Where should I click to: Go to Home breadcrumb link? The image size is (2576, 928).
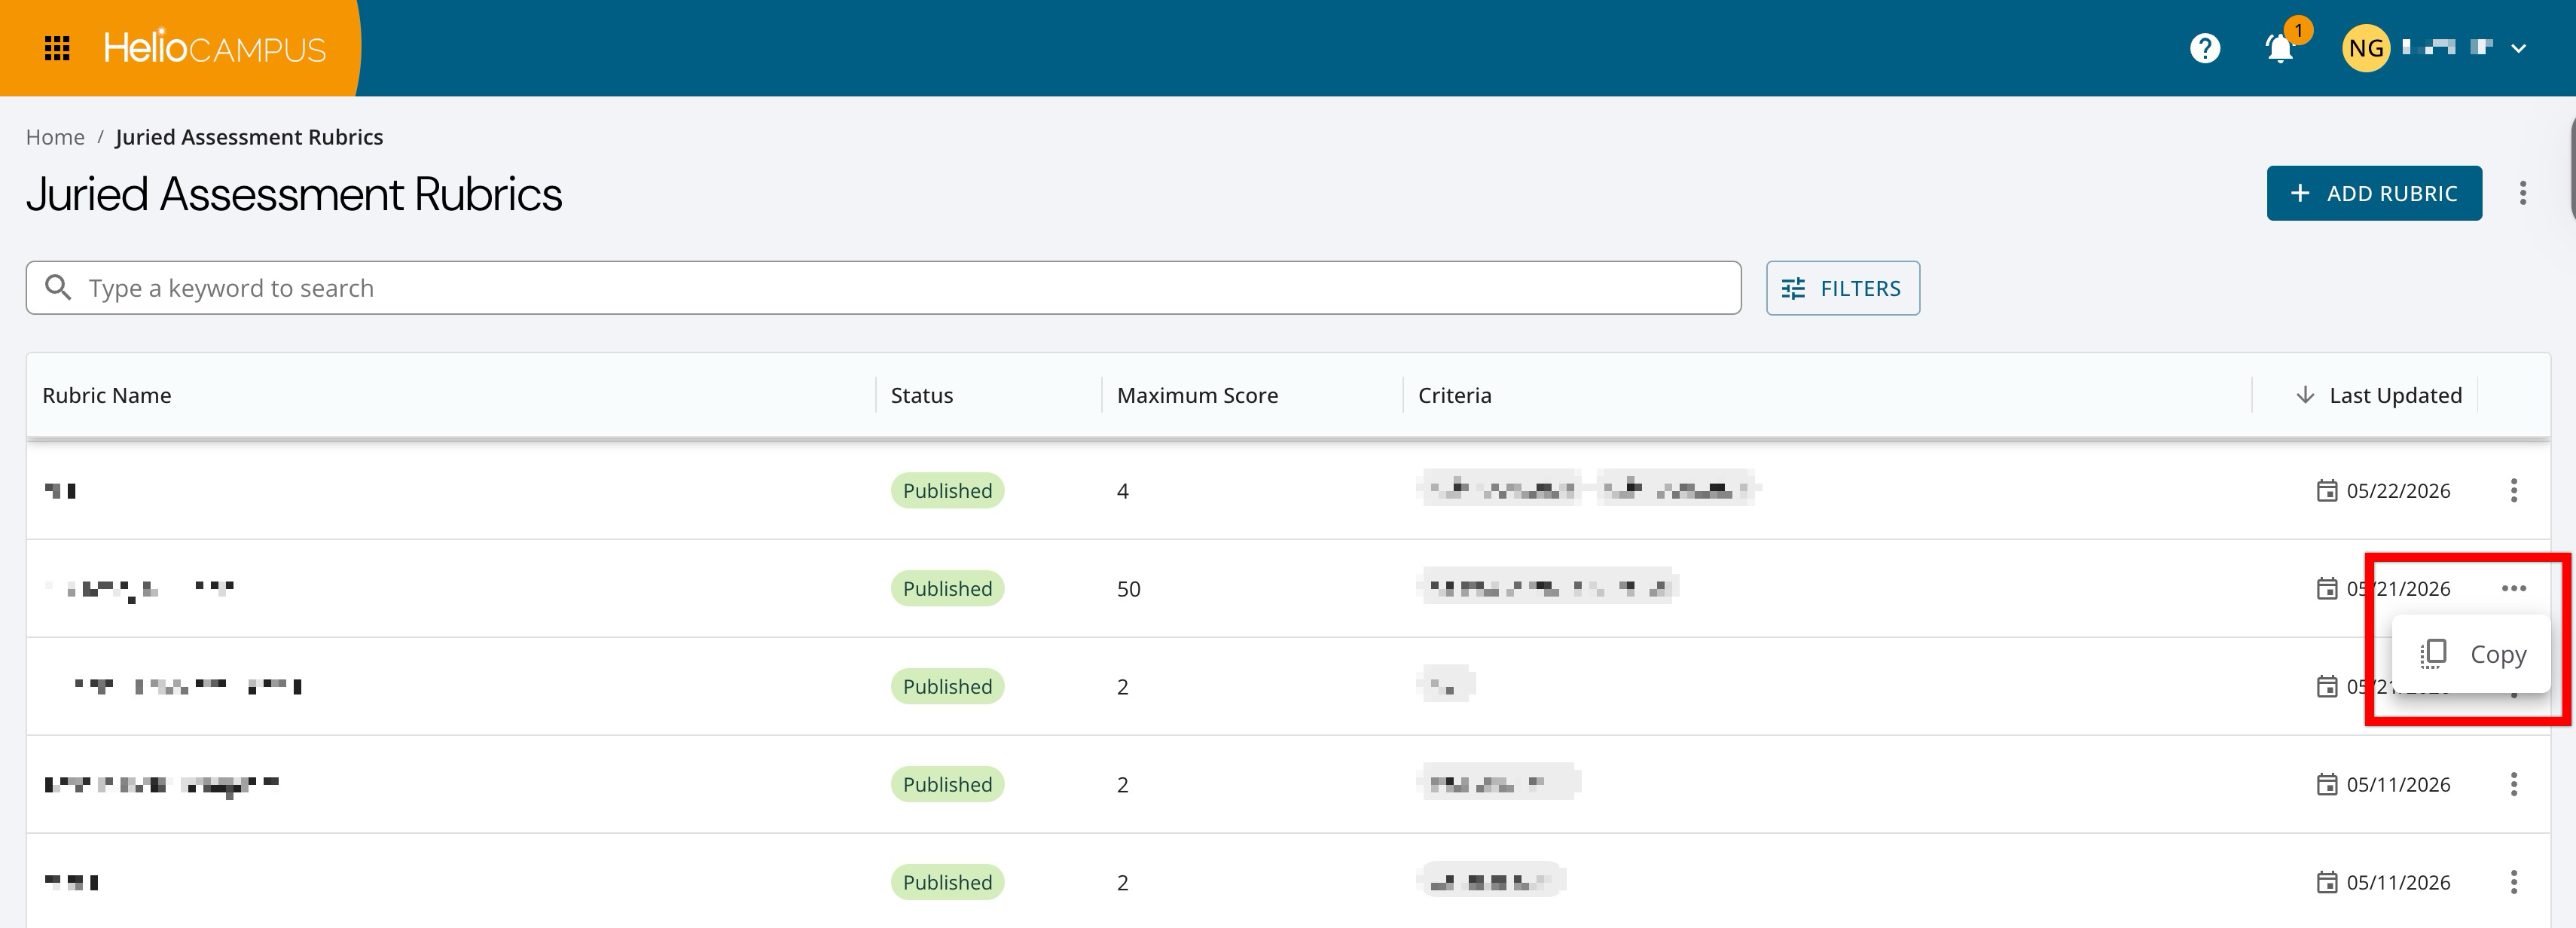[55, 137]
